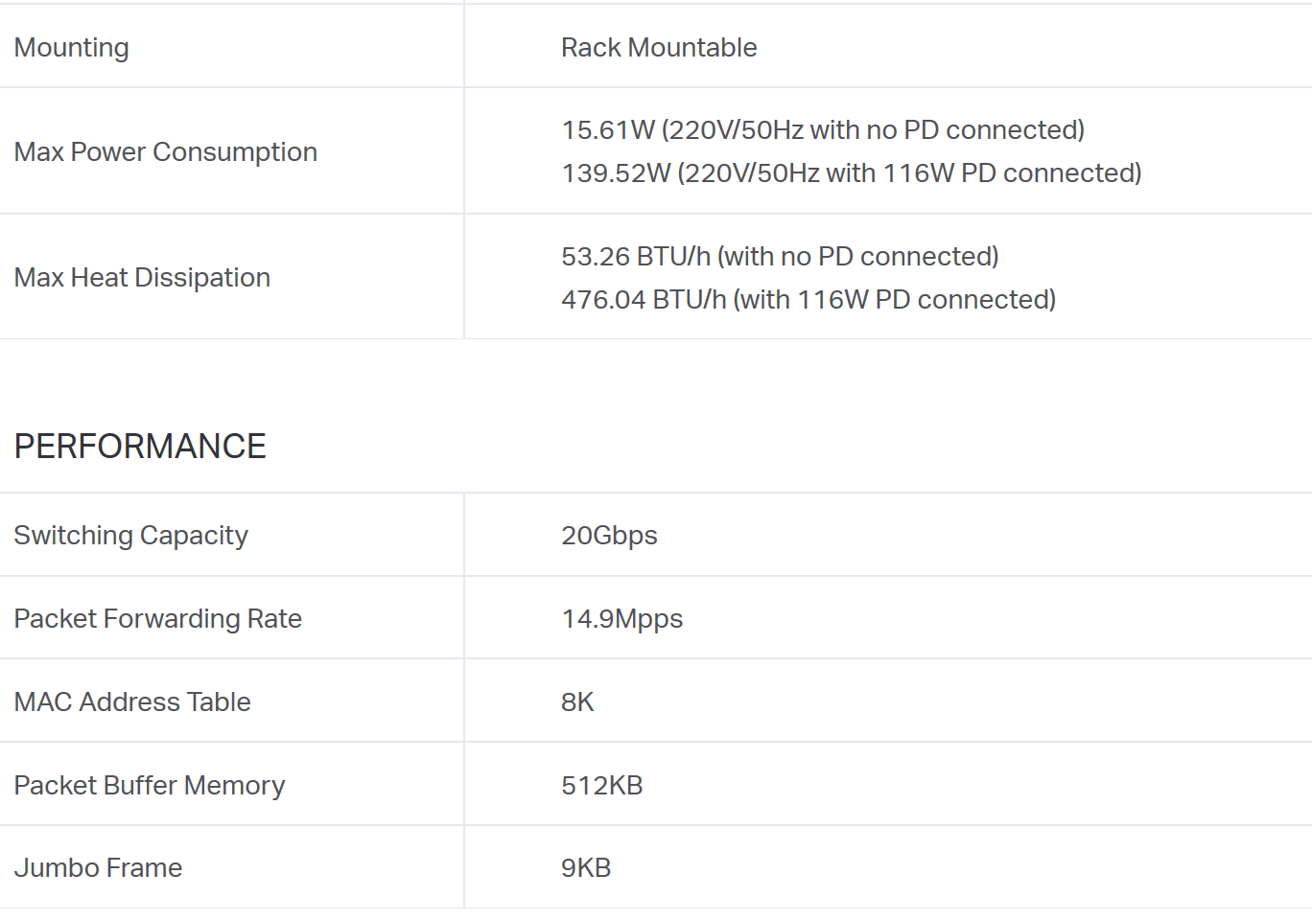The image size is (1312, 920).
Task: Select the 8K value
Action: 577,702
